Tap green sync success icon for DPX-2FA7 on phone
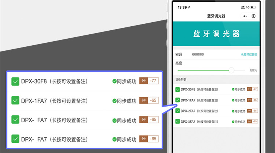275x153 pixels. click(233, 111)
